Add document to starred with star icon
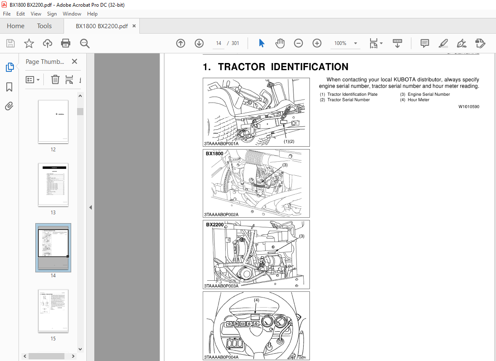The width and height of the screenshot is (496, 361). pyautogui.click(x=29, y=43)
